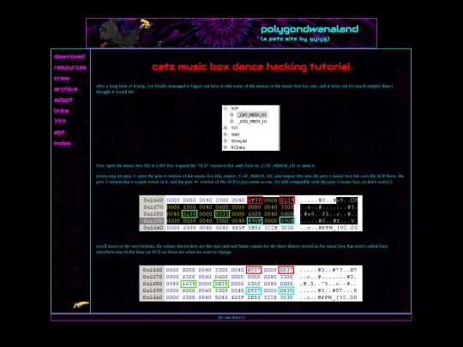Image resolution: width=463 pixels, height=347 pixels.
Task: Visit the archive page
Action: coord(65,89)
